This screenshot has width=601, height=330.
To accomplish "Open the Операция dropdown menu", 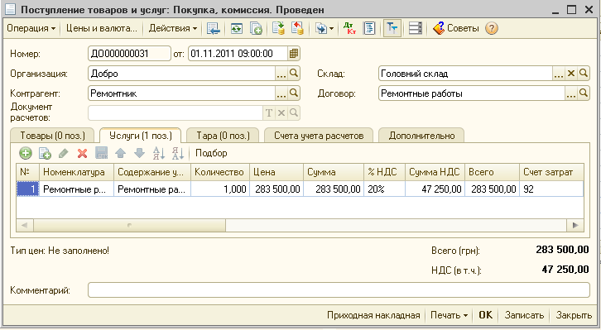I will 31,28.
